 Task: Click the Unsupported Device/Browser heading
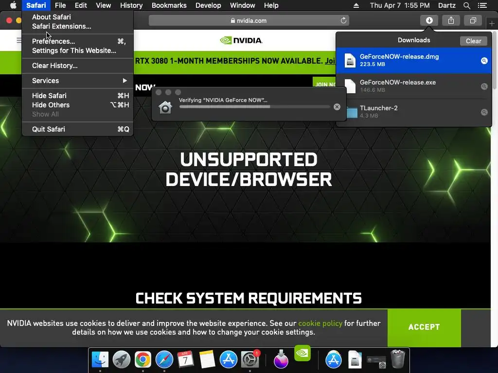[x=249, y=170]
